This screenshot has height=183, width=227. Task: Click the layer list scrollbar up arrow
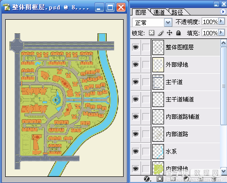[224, 43]
